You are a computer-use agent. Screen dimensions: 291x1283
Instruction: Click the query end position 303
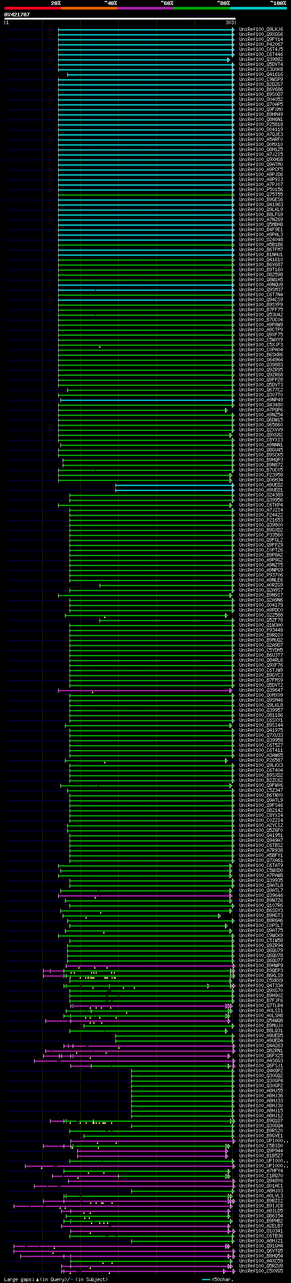click(x=230, y=22)
